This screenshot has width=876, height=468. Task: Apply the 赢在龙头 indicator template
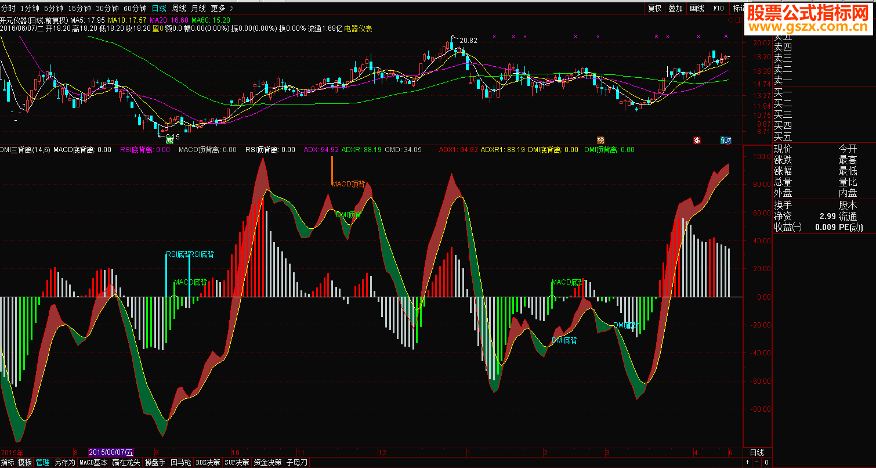coord(126,463)
